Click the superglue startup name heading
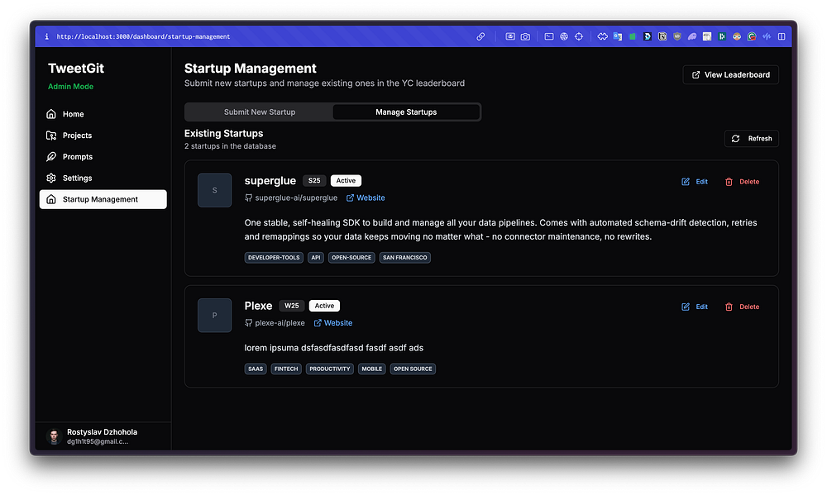827x495 pixels. pyautogui.click(x=270, y=180)
